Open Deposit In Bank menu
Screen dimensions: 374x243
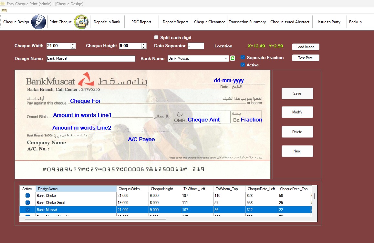[x=107, y=22]
